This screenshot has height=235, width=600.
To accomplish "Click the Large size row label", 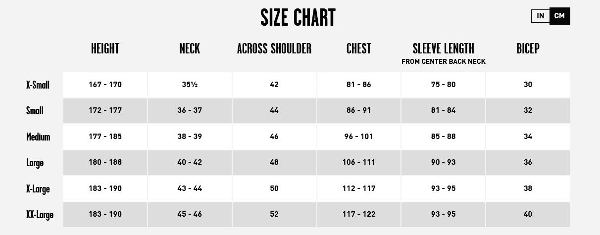I will (x=35, y=162).
